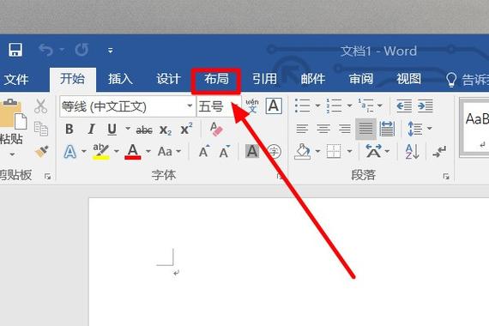Click the Sort A-Z icon
The height and width of the screenshot is (326, 489).
413,152
